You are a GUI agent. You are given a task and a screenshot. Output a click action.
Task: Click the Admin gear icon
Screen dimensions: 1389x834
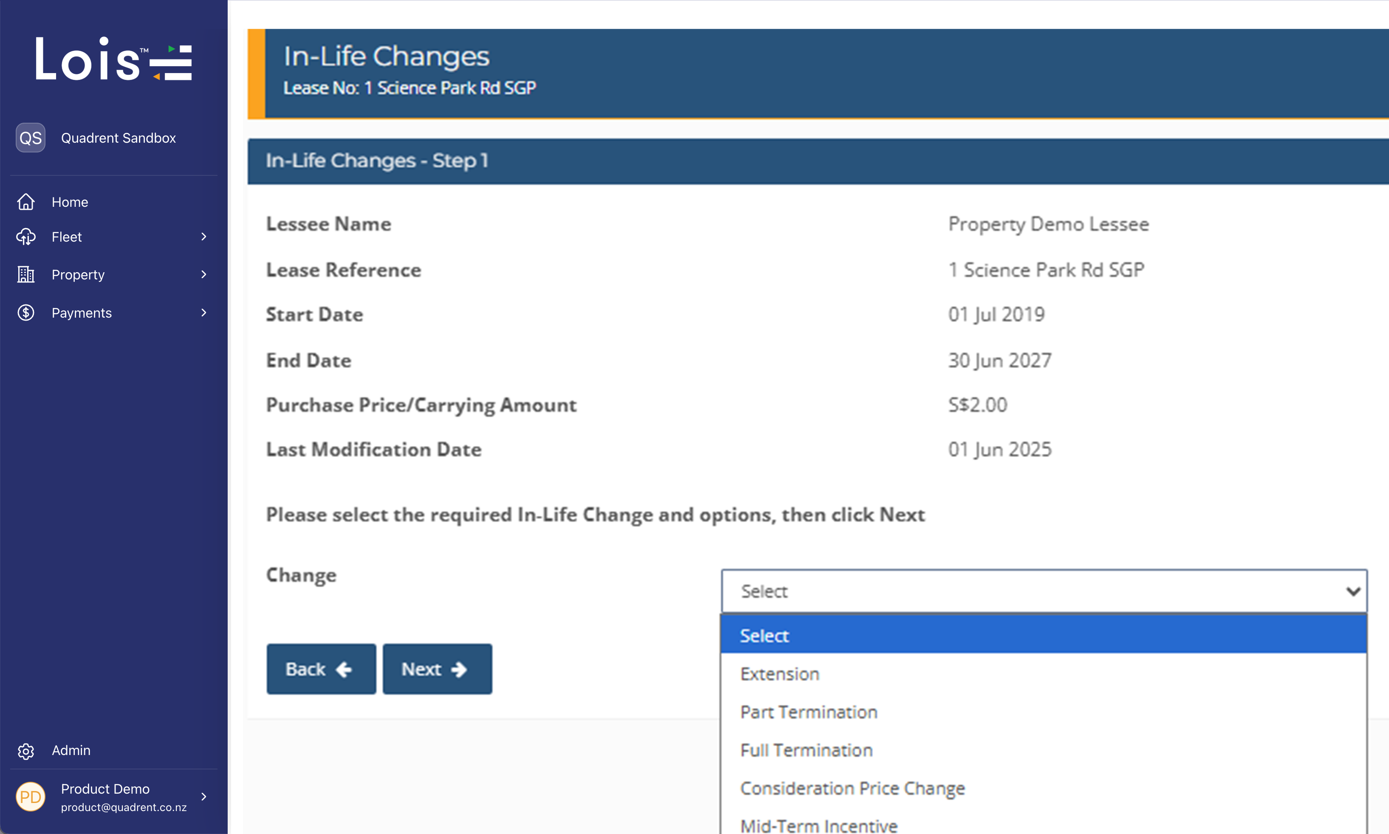point(26,751)
